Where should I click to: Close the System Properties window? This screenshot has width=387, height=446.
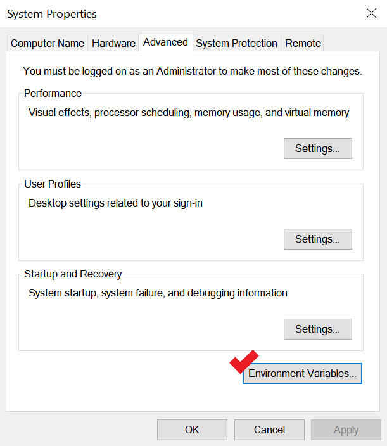(371, 13)
